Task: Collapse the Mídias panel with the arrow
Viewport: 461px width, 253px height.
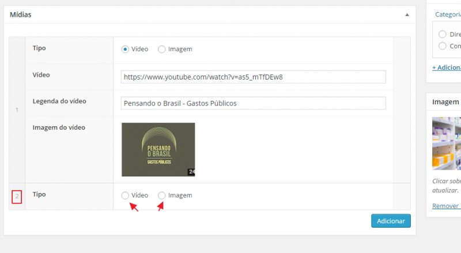Action: point(407,14)
